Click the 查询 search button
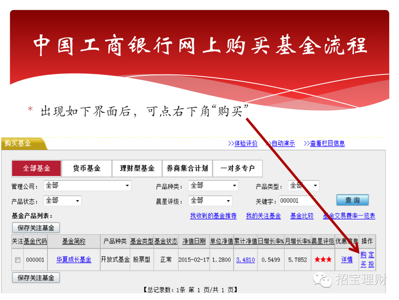The height and width of the screenshot is (300, 399). (352, 200)
